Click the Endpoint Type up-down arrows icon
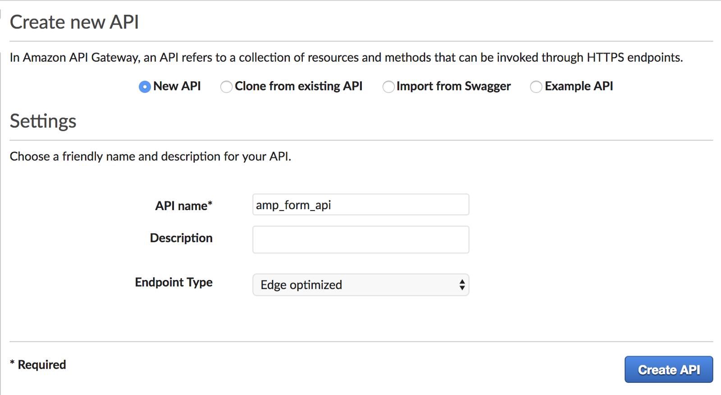 (462, 285)
